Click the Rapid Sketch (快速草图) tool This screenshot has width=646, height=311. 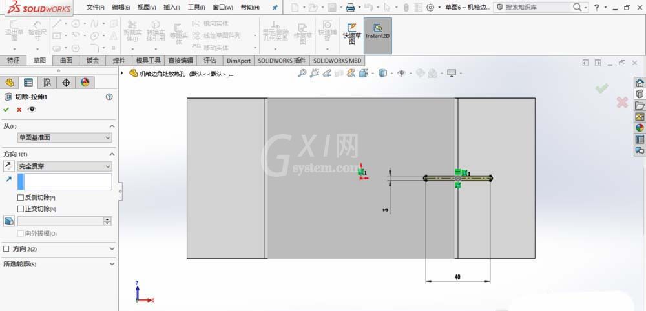(x=351, y=34)
